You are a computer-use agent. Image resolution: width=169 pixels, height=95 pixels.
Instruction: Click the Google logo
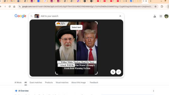coord(20,16)
